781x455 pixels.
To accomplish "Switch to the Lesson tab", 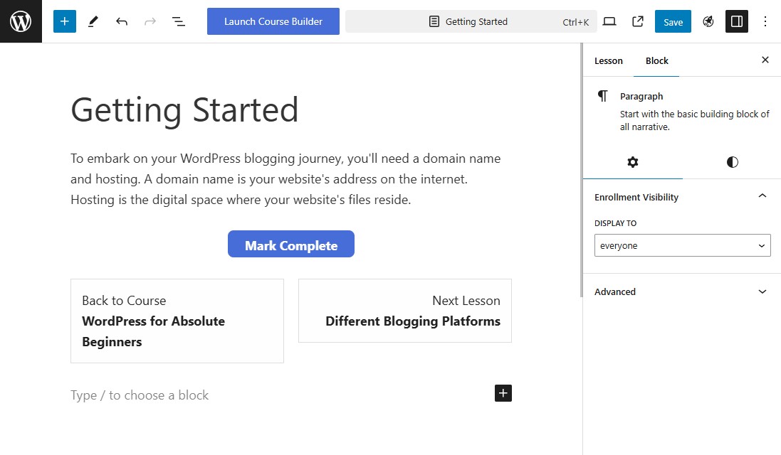I will point(608,60).
